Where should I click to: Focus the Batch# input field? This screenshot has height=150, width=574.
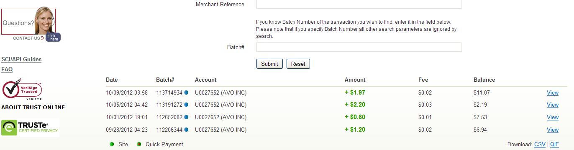click(359, 47)
